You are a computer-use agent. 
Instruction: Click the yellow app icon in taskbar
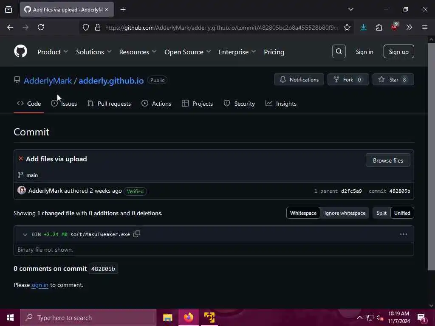click(209, 318)
